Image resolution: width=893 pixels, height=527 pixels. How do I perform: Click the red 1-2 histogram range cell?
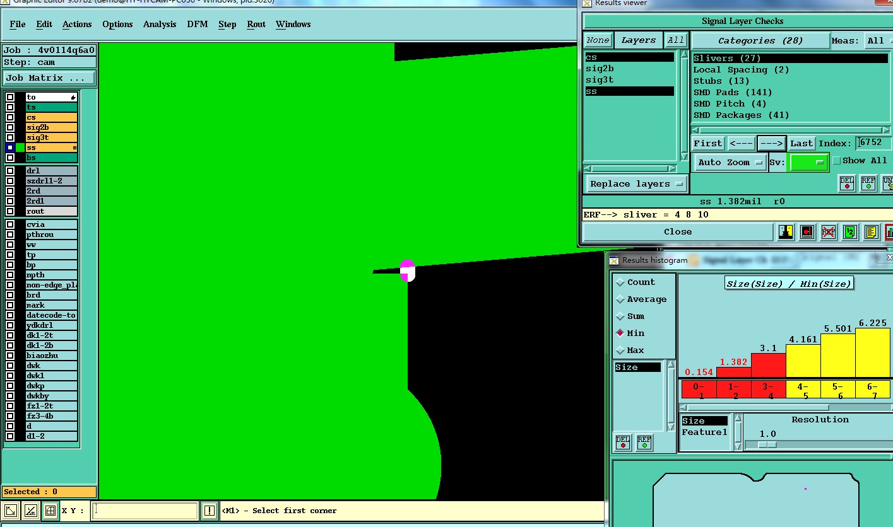[x=733, y=390]
